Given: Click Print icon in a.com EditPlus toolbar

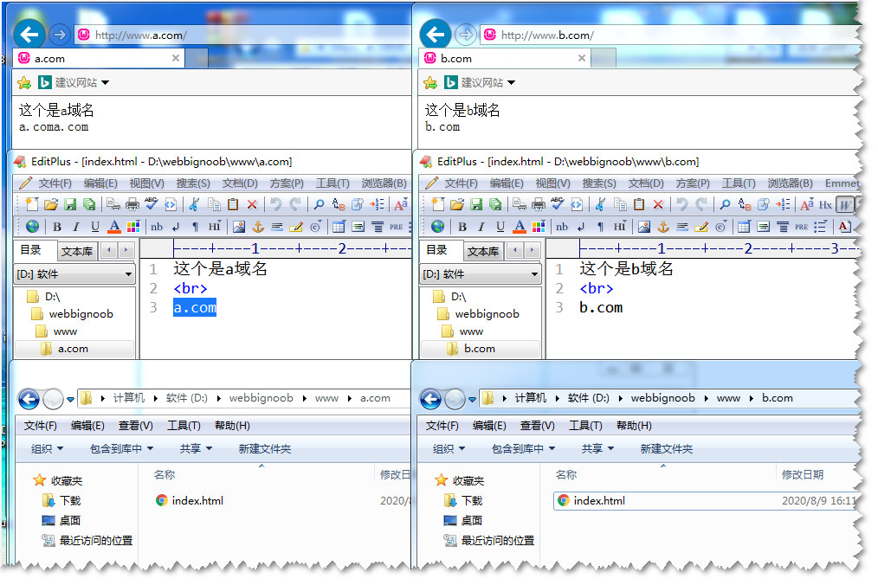Looking at the screenshot, I should pyautogui.click(x=132, y=204).
